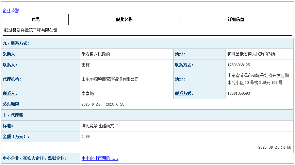Click the timestamp 2025-06-24 14:58
Viewport: 295px width, 165px height.
point(274,147)
